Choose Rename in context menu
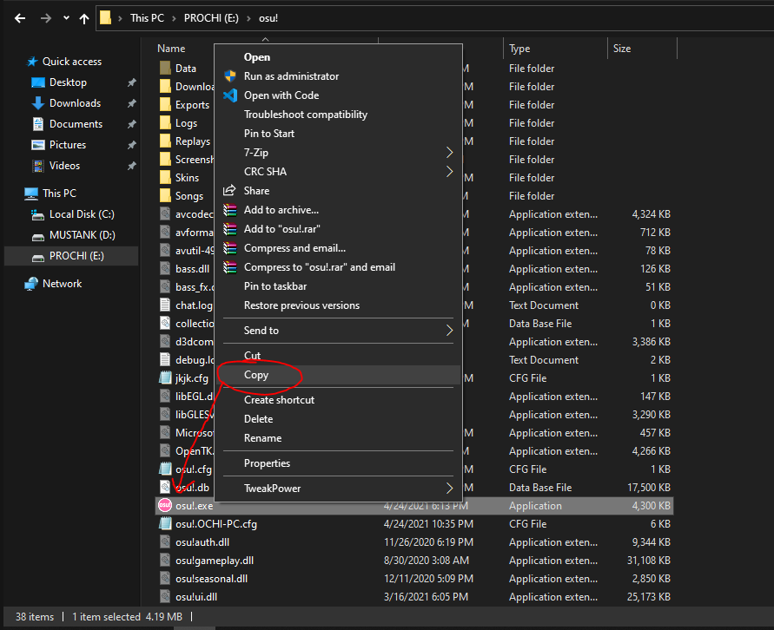Image resolution: width=774 pixels, height=630 pixels. click(338, 438)
